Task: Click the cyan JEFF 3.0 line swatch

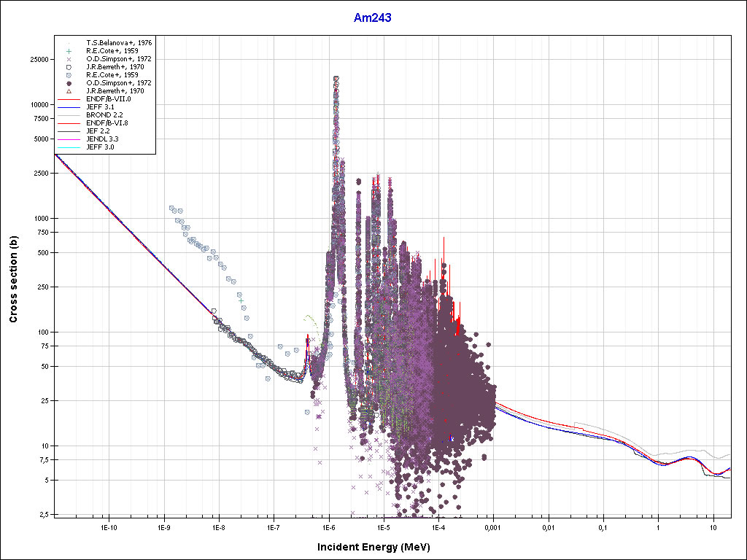Action: (x=69, y=147)
